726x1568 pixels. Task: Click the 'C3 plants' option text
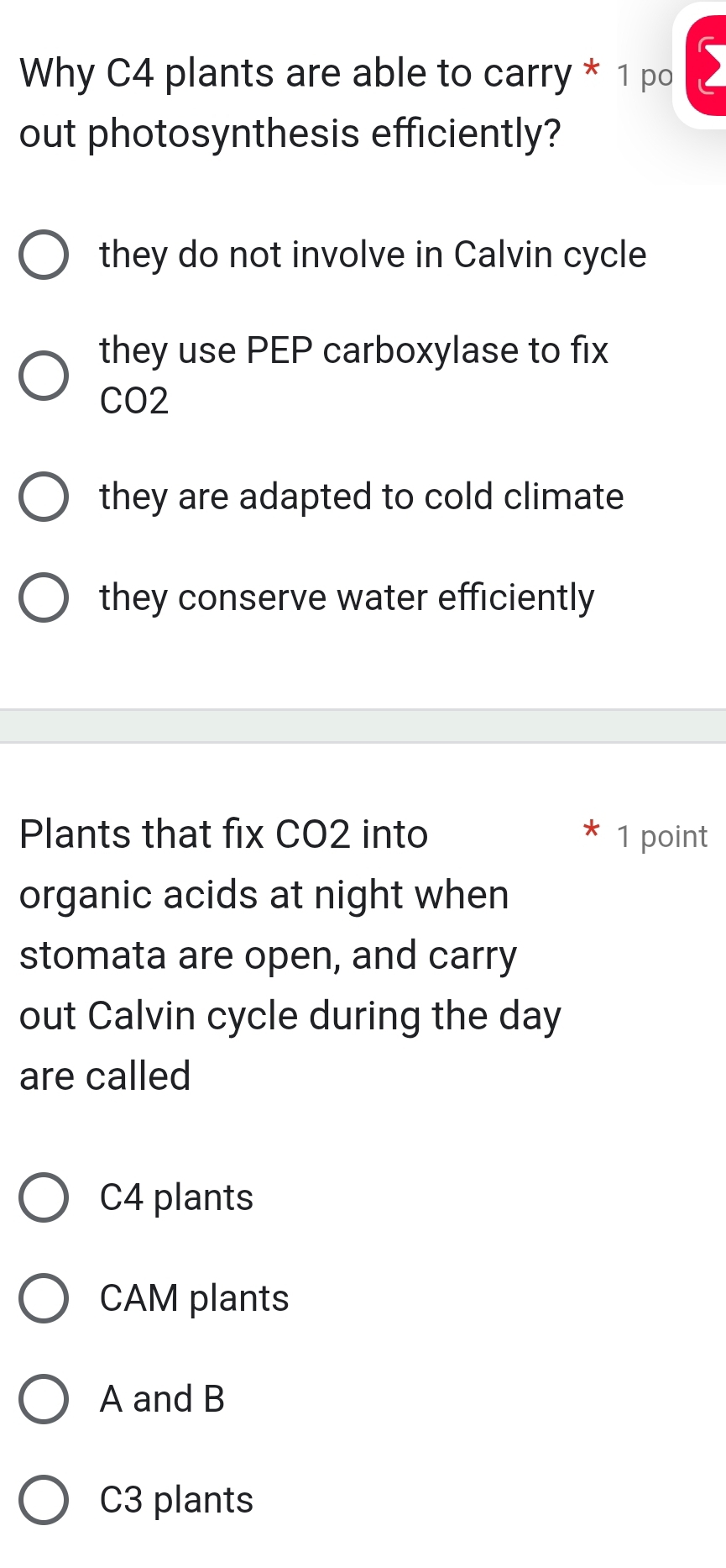(x=174, y=1500)
